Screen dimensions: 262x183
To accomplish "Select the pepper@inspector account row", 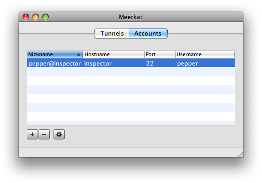I will pyautogui.click(x=131, y=63).
